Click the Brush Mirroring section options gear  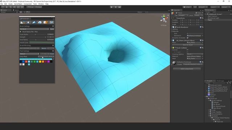[53, 45]
